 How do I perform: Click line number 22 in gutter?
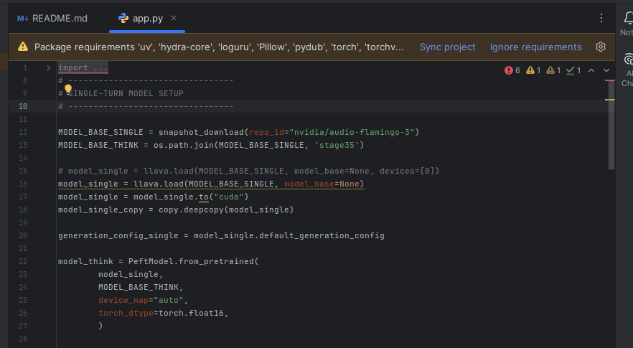(x=23, y=261)
